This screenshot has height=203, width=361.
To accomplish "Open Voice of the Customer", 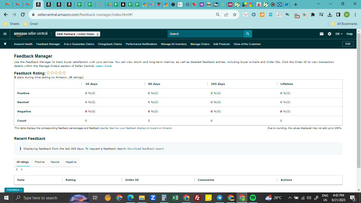I will 247,44.
